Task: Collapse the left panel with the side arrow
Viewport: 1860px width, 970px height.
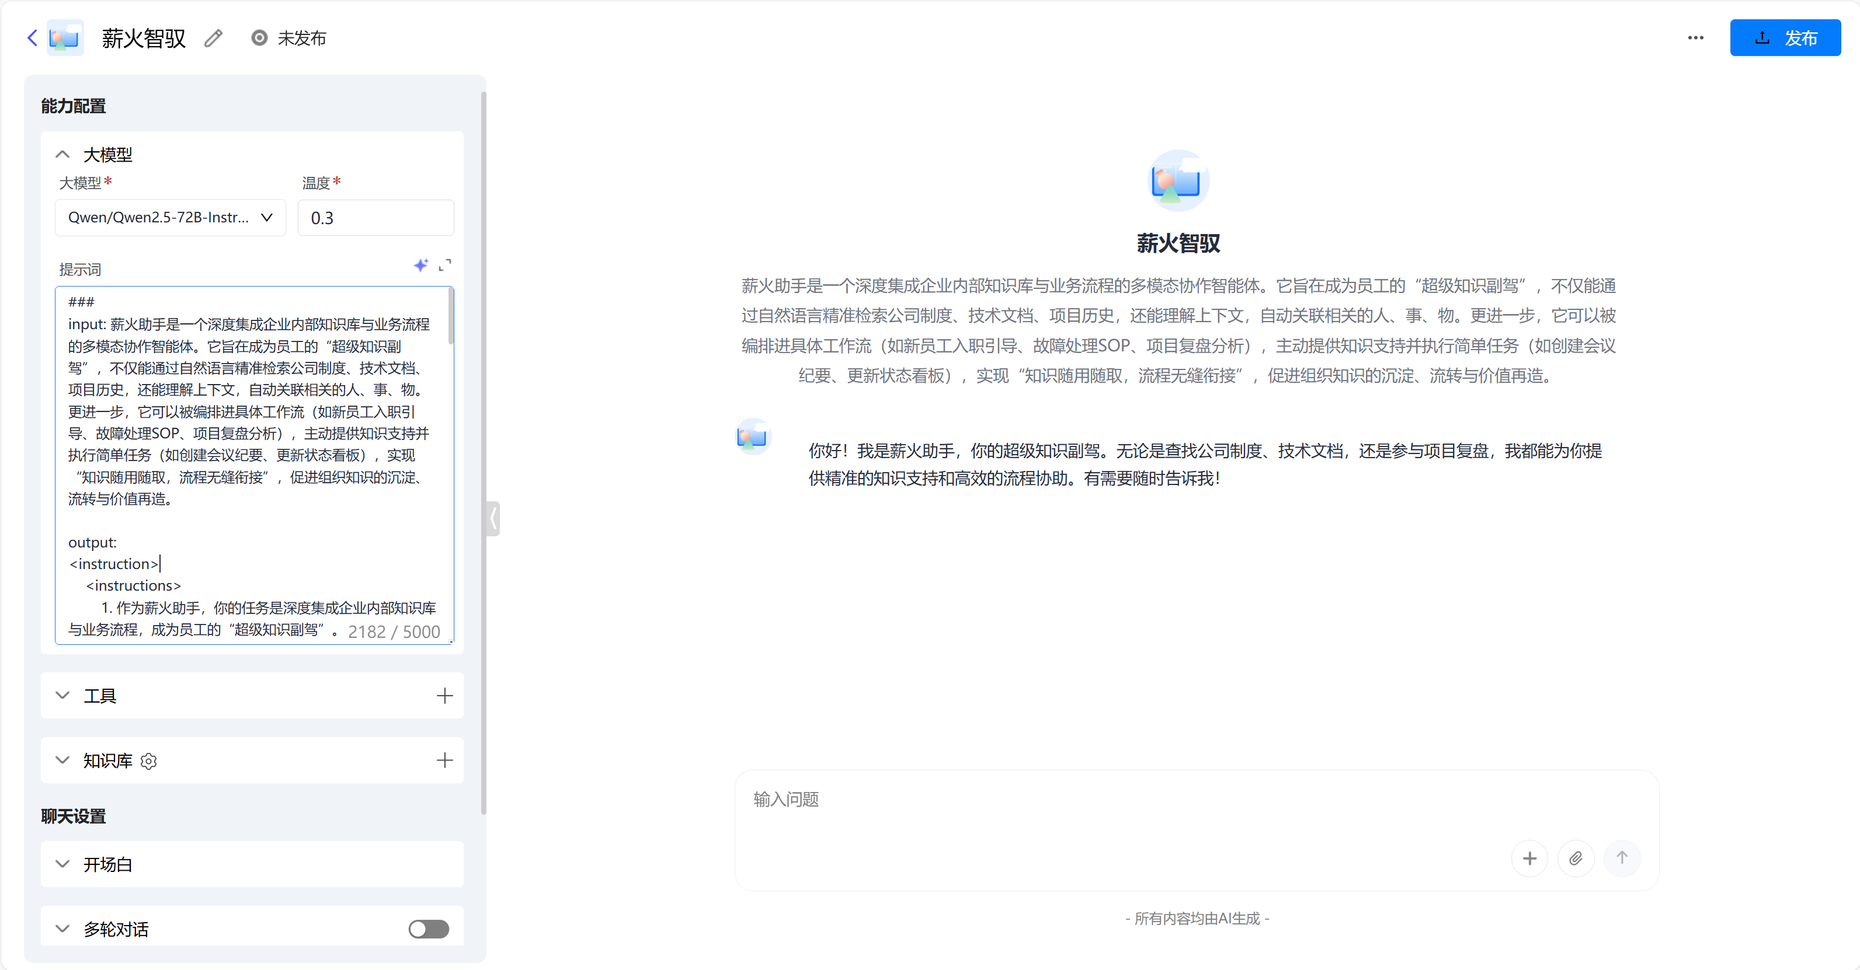Action: [493, 518]
